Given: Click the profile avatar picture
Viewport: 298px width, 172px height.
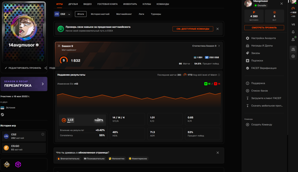Looking at the screenshot, I should [24, 28].
